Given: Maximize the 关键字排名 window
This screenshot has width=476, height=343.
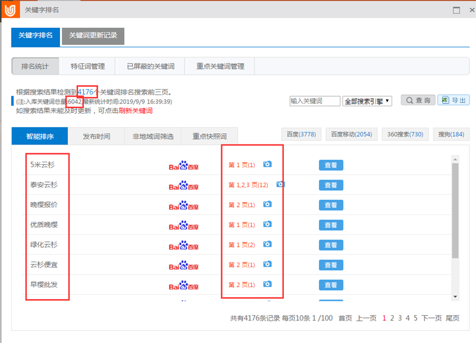Looking at the screenshot, I should pos(456,10).
